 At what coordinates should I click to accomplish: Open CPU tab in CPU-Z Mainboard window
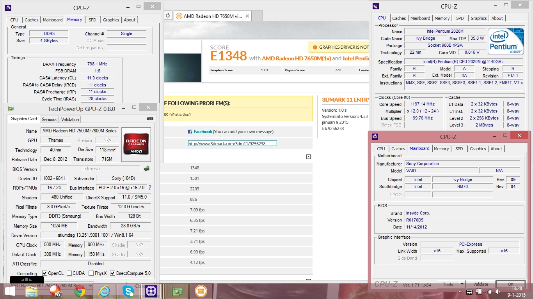pyautogui.click(x=381, y=149)
